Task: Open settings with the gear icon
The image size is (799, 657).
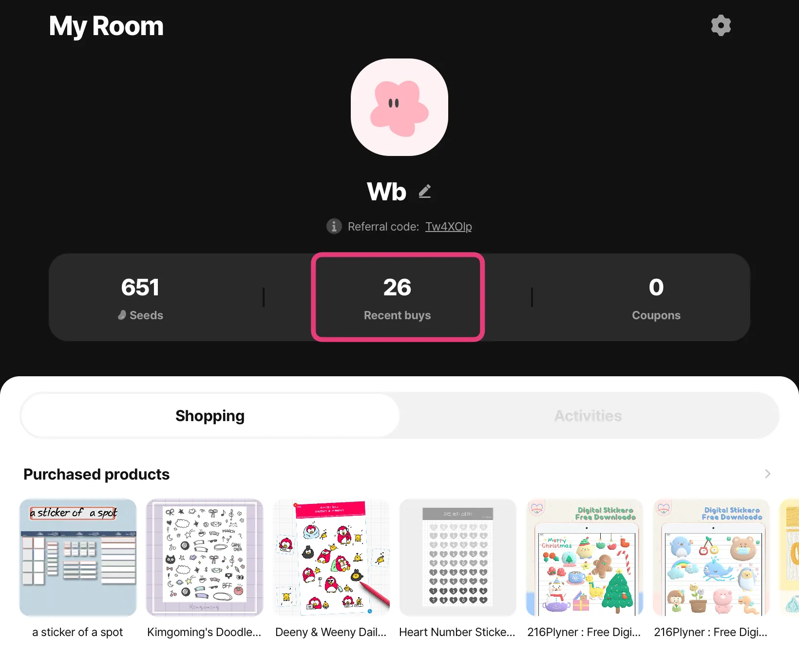Action: tap(721, 25)
